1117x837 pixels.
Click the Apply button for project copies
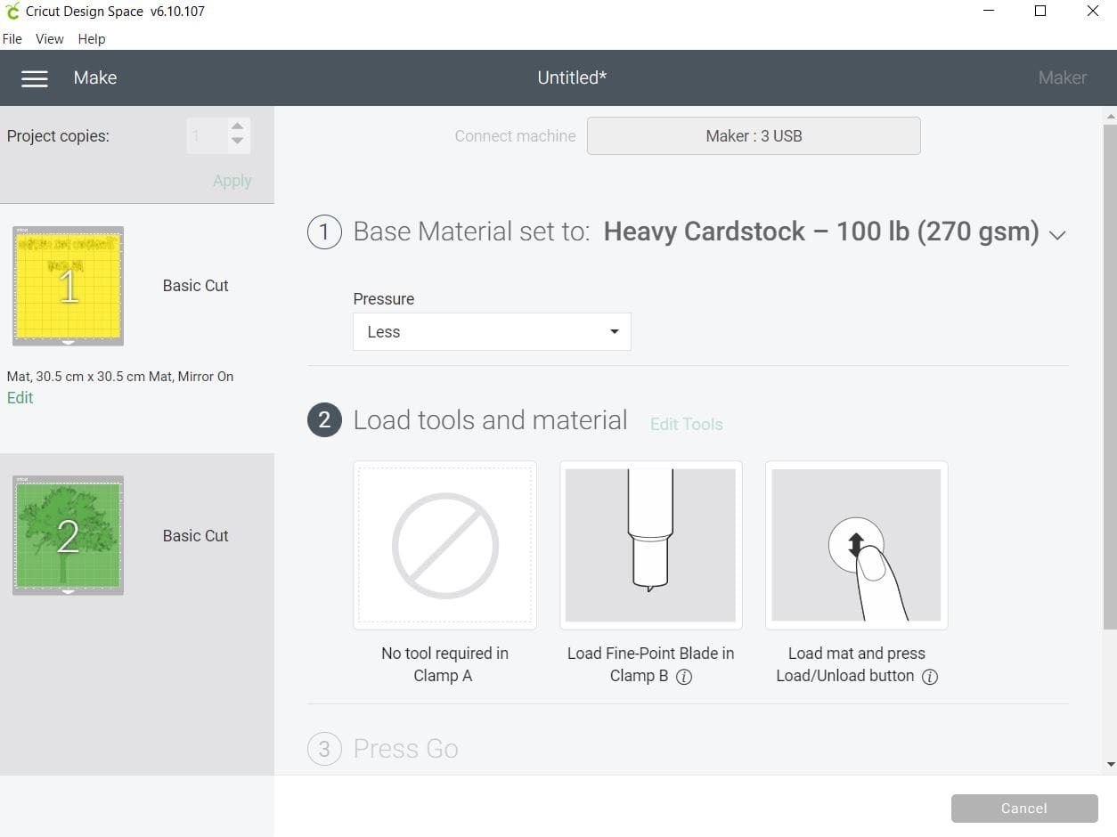(232, 181)
